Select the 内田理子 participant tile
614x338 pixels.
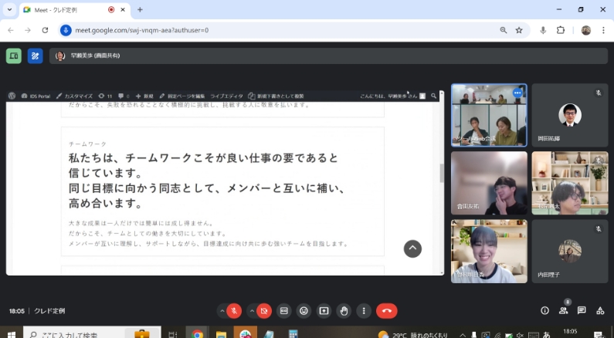[x=570, y=251]
